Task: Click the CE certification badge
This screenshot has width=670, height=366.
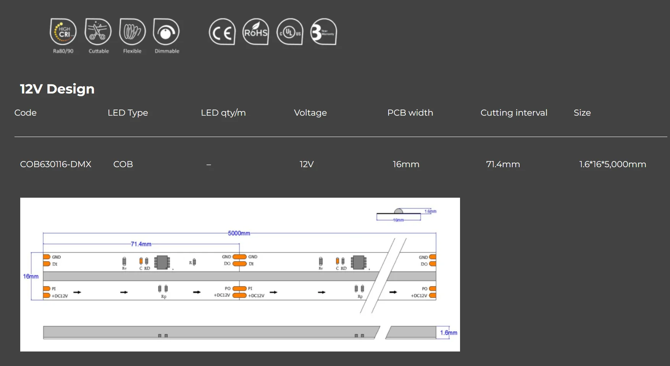Action: pos(222,32)
